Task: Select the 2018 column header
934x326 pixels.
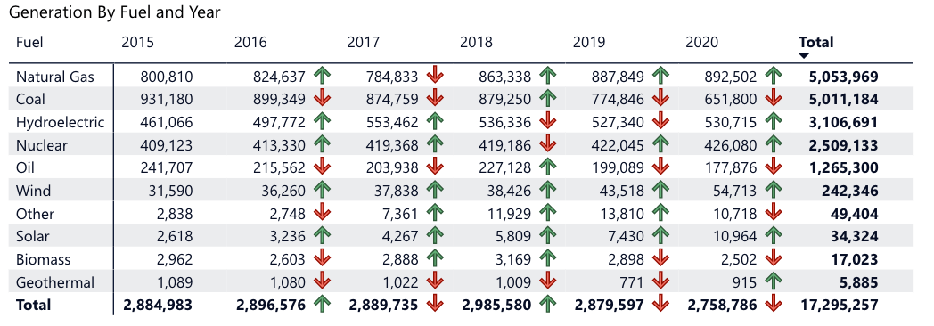Action: click(x=476, y=42)
